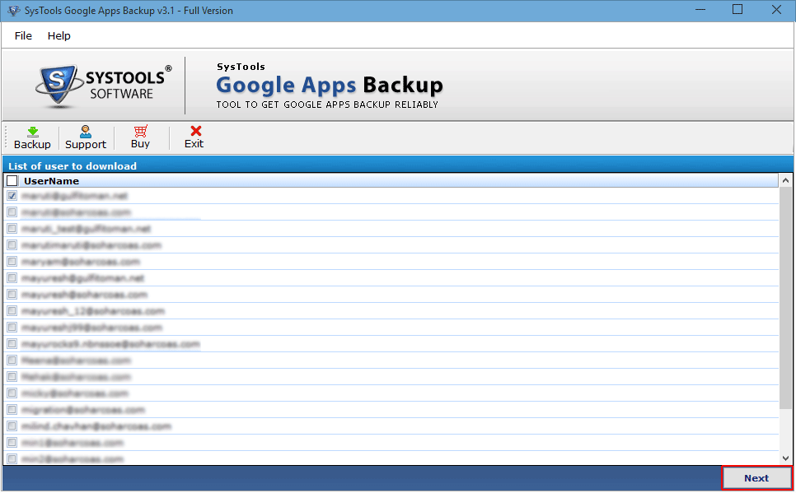Tick the select-all checkbox beside UserName

12,181
